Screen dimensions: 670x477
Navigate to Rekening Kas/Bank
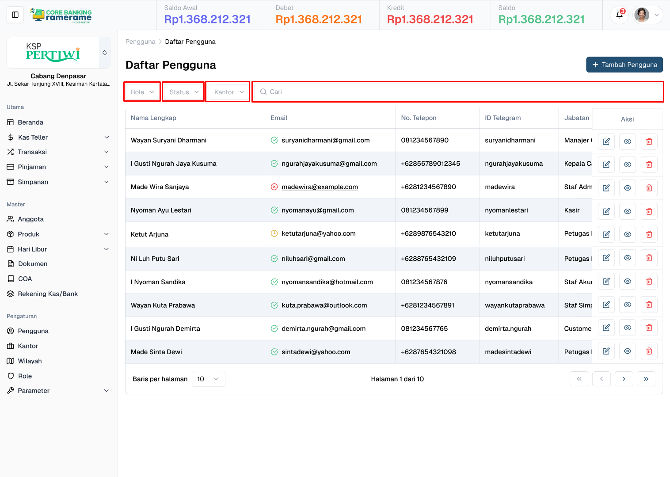coord(48,294)
